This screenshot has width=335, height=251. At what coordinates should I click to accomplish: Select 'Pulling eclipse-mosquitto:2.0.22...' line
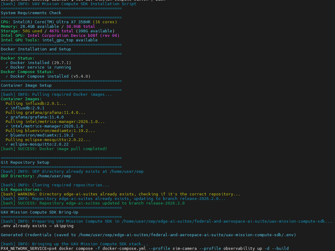click(48, 140)
